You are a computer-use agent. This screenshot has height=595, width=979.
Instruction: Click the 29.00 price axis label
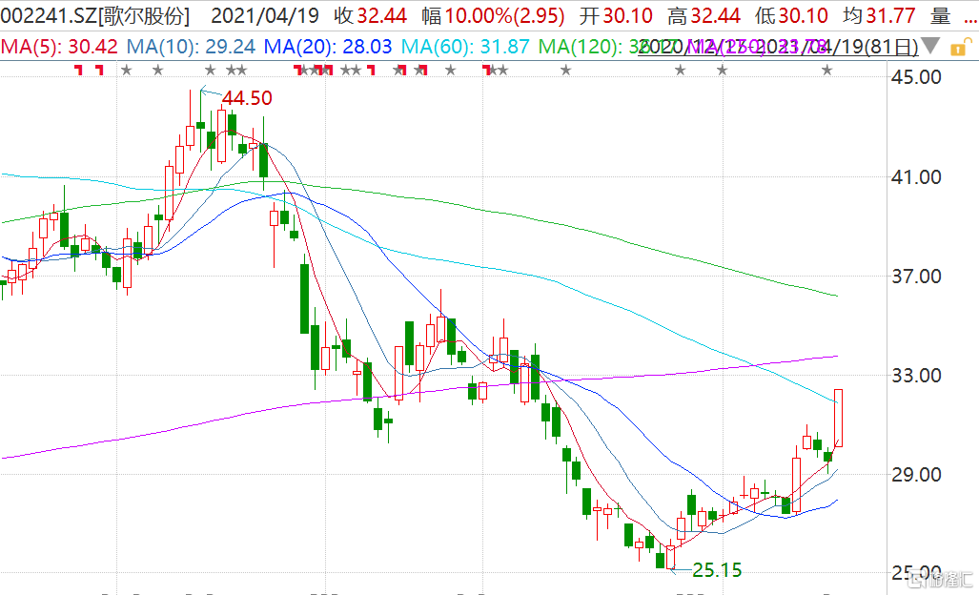916,475
